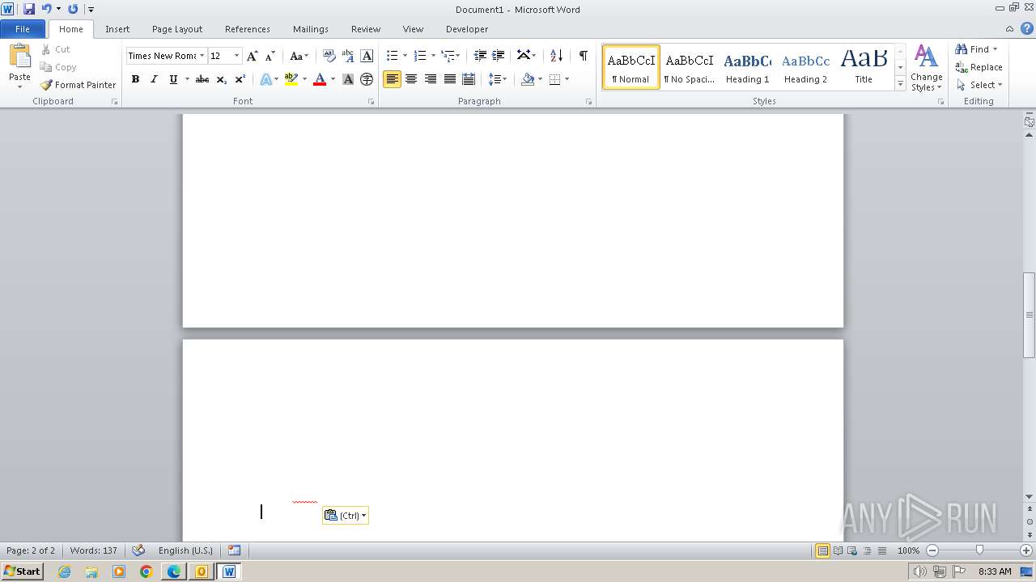This screenshot has height=582, width=1036.
Task: Open the Change Case Aa dropdown
Action: pos(299,56)
